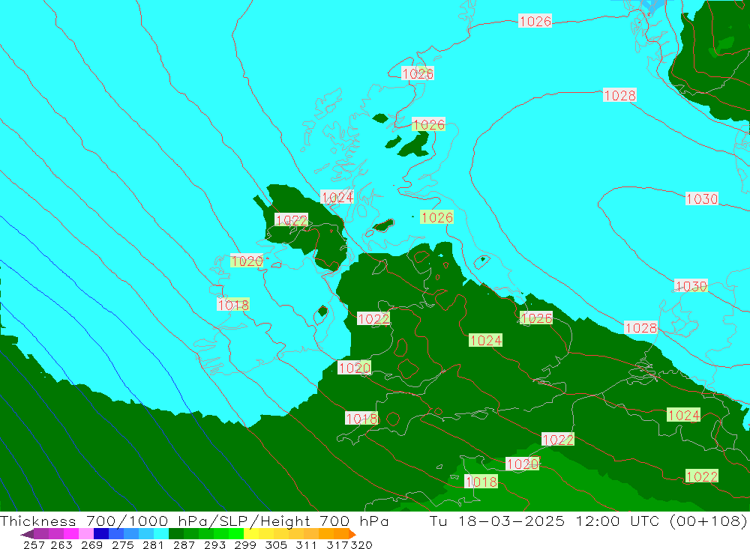This screenshot has width=750, height=549.
Task: Click the legend value 311
Action: coord(306,545)
